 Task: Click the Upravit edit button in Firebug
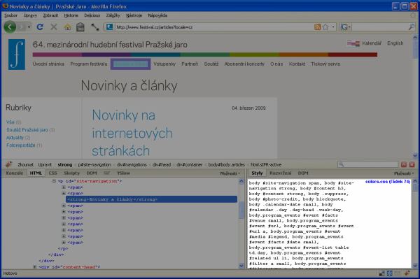(45, 165)
